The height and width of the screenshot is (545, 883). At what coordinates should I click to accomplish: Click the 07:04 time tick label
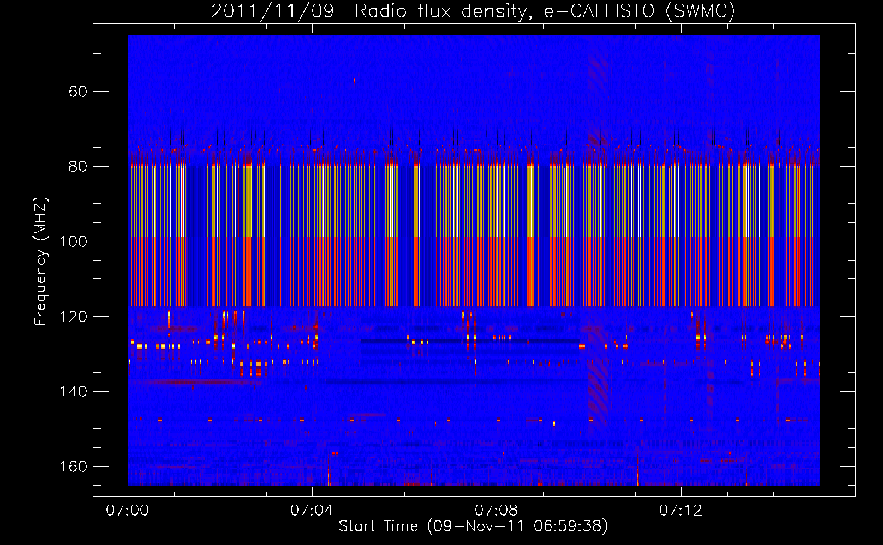click(312, 510)
